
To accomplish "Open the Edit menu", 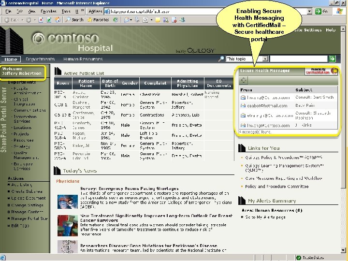I will click(19, 11).
